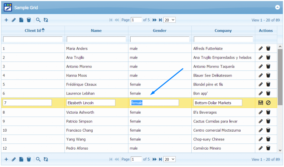Image resolution: width=284 pixels, height=167 pixels.
Task: Edit the Maria Anders row with the pencil icon
Action: [x=260, y=49]
